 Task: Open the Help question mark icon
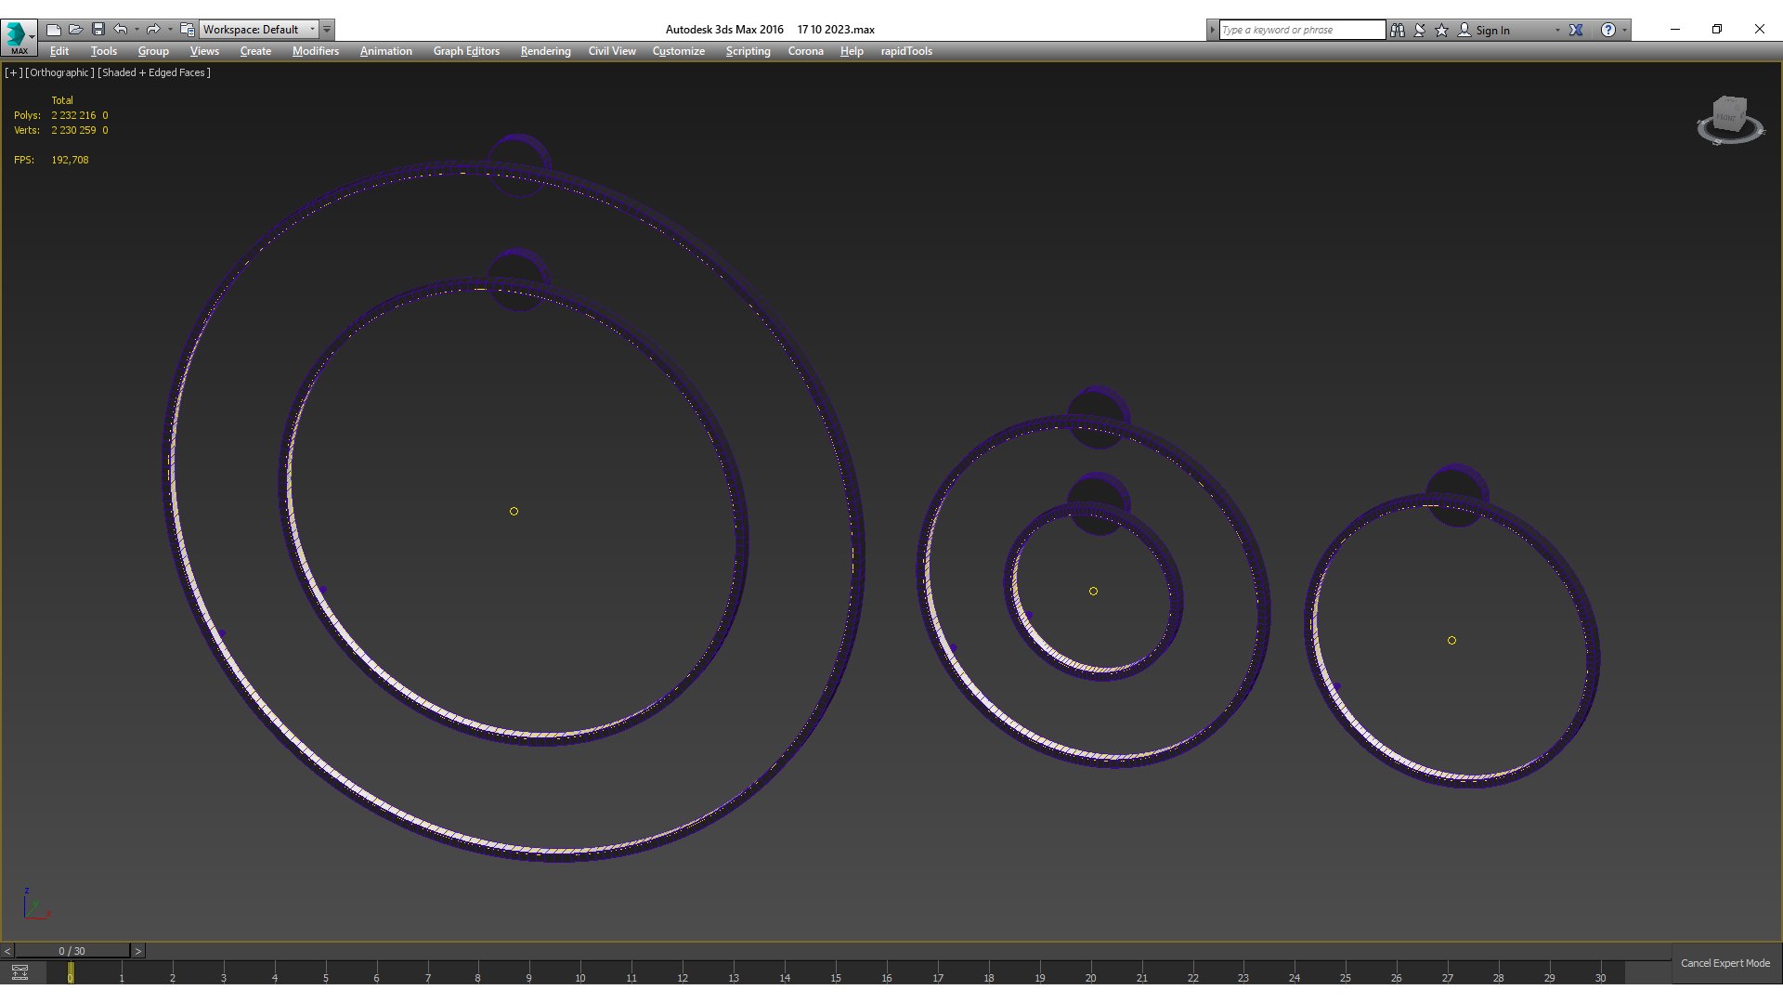click(x=1608, y=30)
